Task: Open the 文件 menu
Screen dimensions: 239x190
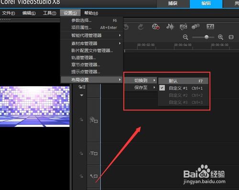Action: (x=9, y=13)
